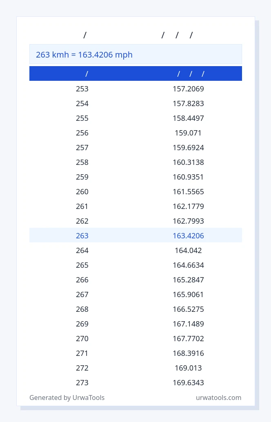Select the 260 row cell
271x422 pixels.
coord(82,192)
